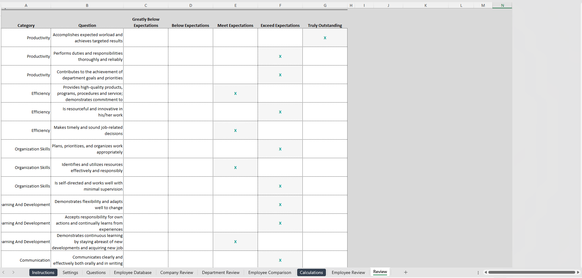
Task: Click the horizontal scrollbar left arrow
Action: click(x=486, y=272)
